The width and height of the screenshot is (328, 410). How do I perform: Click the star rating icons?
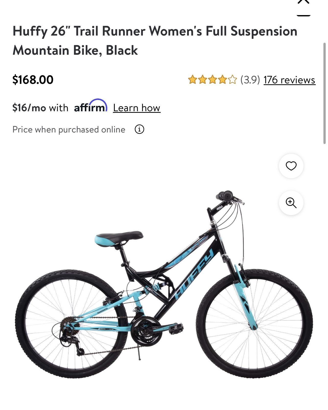tap(213, 80)
